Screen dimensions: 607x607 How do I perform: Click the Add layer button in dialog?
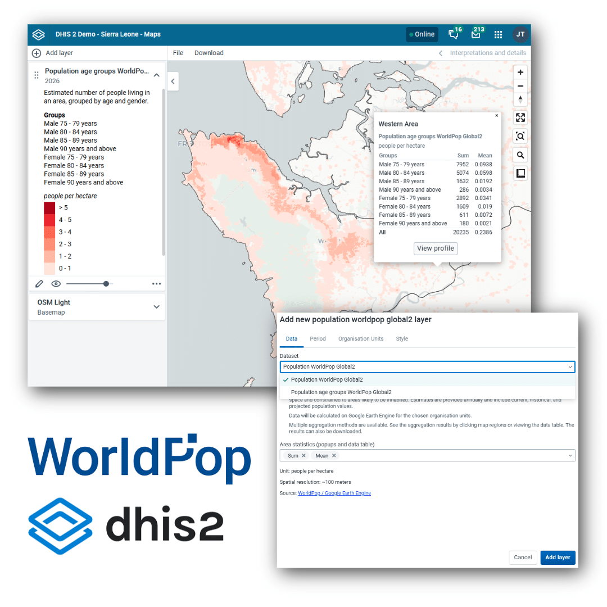pyautogui.click(x=558, y=558)
